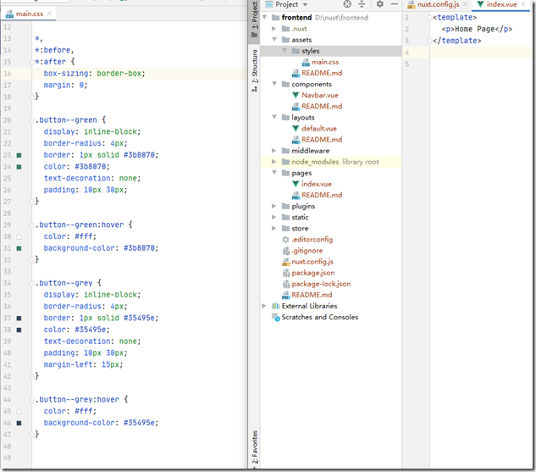Fold the .button--green:hover rule block

pyautogui.click(x=32, y=225)
